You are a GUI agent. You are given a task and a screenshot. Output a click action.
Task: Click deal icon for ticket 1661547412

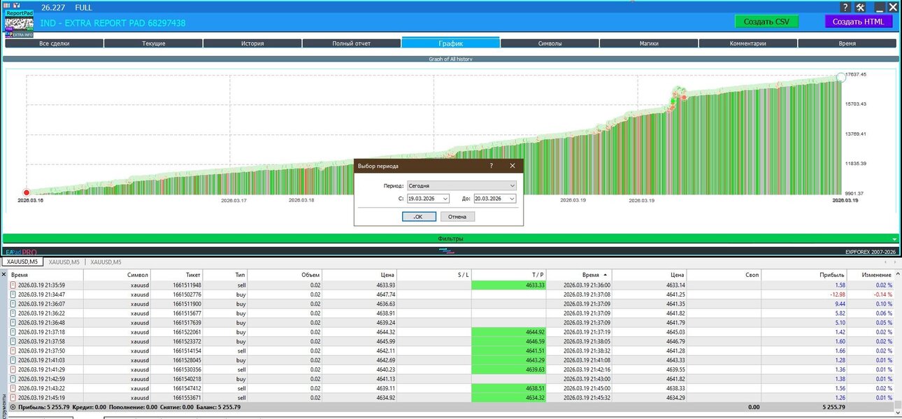click(x=13, y=388)
